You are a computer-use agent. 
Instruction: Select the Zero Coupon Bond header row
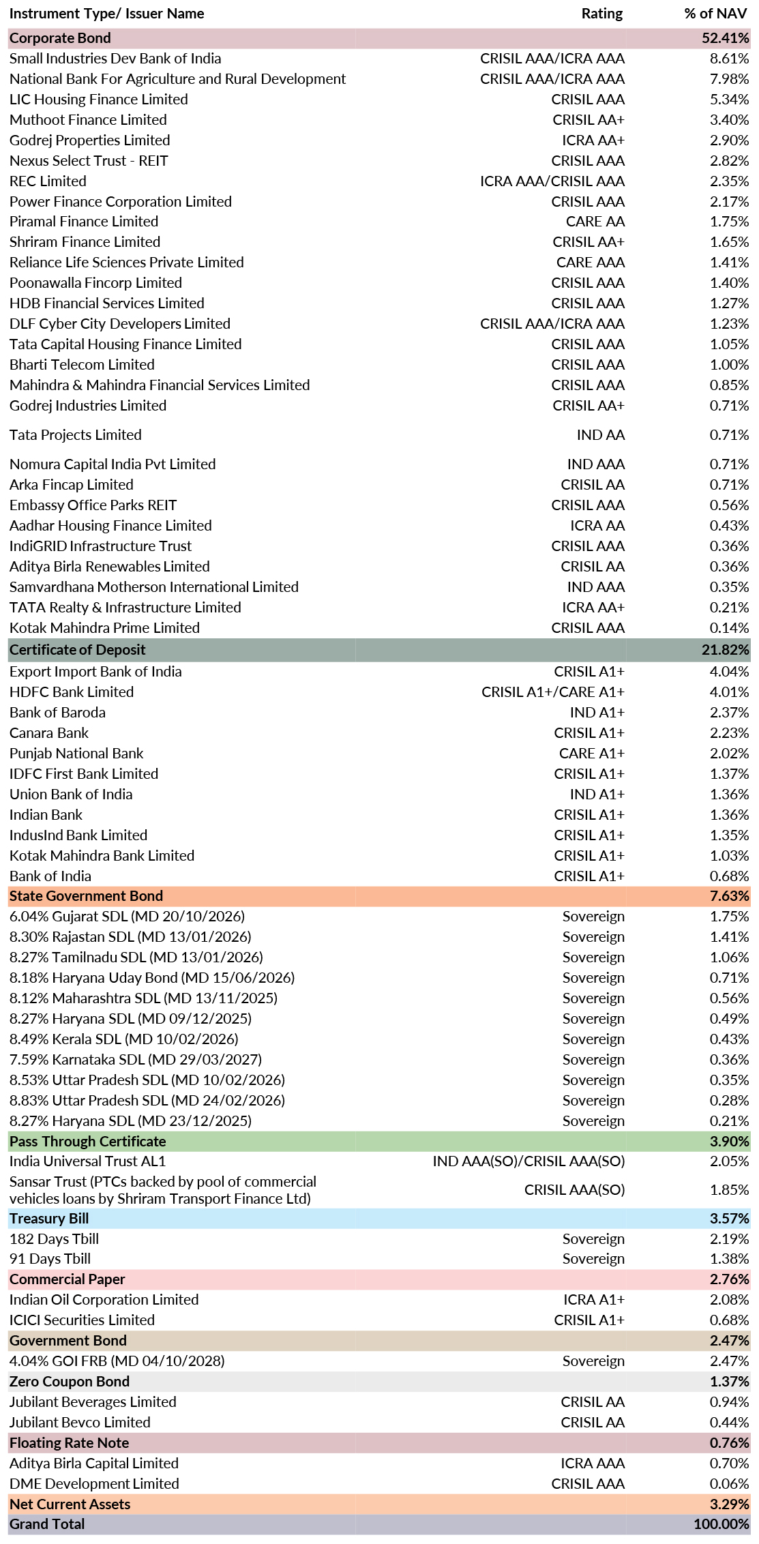pyautogui.click(x=379, y=1382)
